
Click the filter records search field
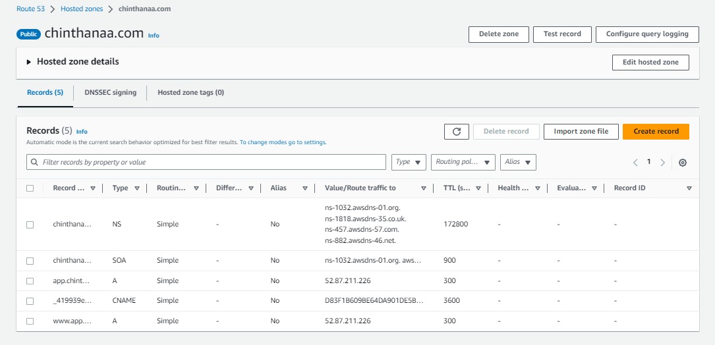point(206,162)
